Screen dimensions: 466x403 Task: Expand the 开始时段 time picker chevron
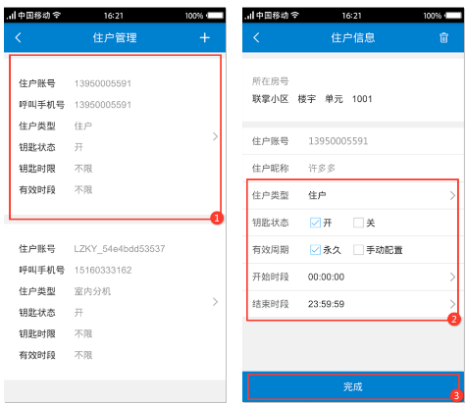click(x=452, y=277)
